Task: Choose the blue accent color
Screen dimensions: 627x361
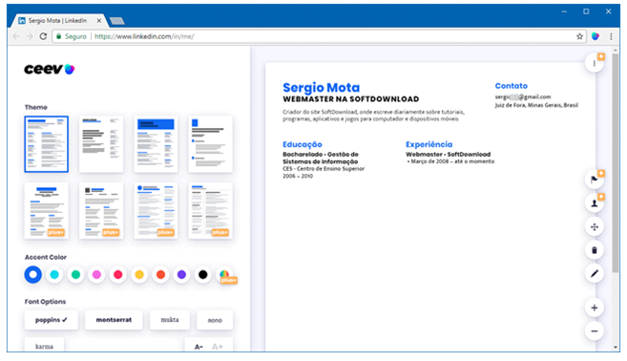Action: click(x=32, y=274)
